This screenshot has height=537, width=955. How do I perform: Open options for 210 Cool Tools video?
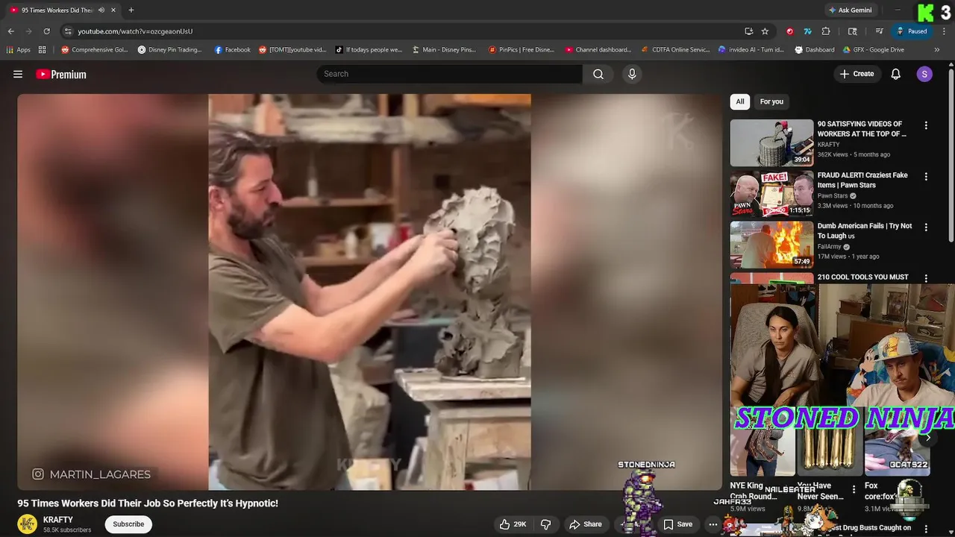(926, 278)
